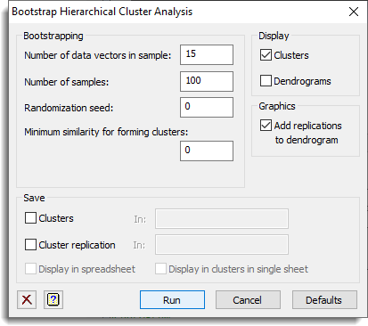The height and width of the screenshot is (326, 368).
Task: Click the Cancel button
Action: click(248, 300)
